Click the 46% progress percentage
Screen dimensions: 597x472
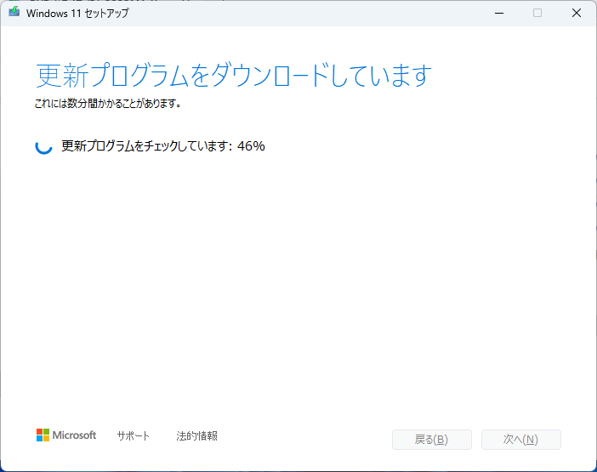251,146
